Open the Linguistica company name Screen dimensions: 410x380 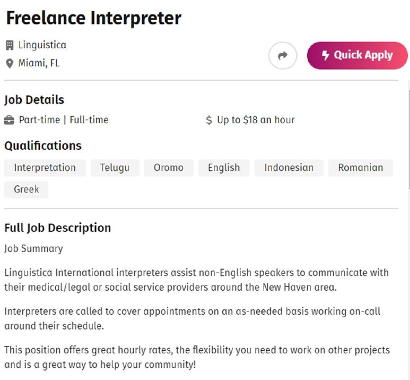coord(42,45)
